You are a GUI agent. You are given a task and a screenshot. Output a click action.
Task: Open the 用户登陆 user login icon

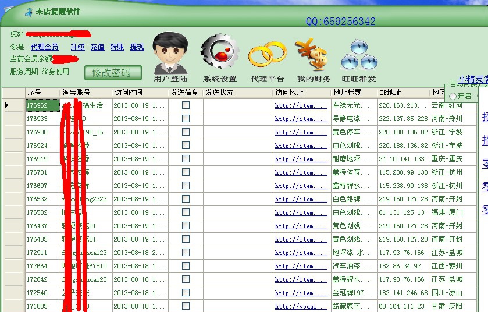(170, 57)
